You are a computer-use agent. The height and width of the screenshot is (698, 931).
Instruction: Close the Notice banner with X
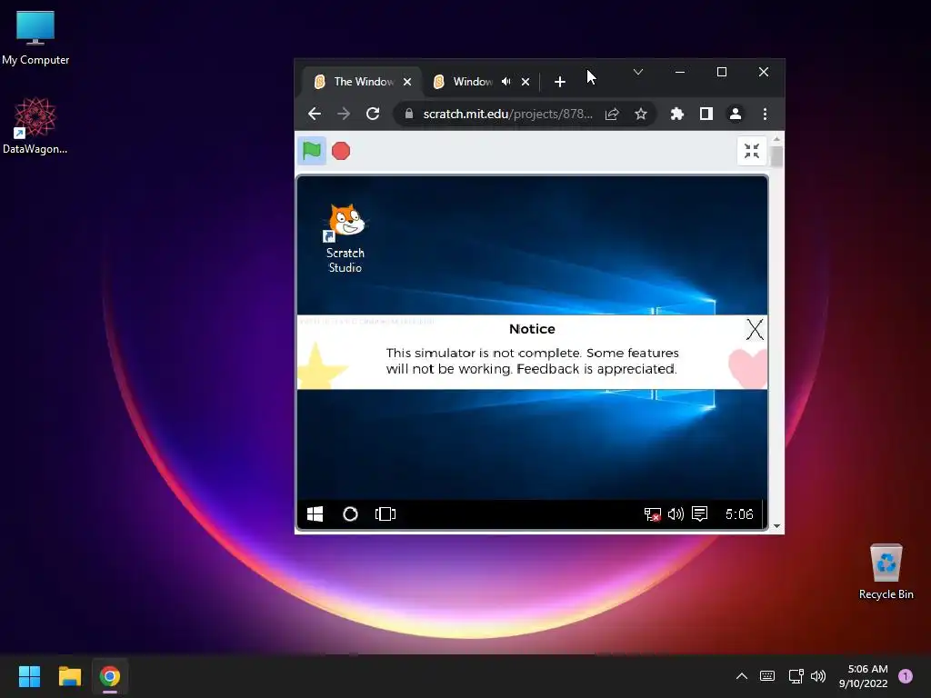(x=755, y=329)
